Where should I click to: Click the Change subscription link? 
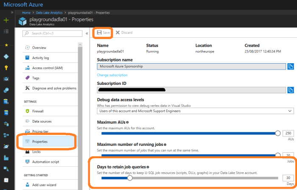pos(112,75)
